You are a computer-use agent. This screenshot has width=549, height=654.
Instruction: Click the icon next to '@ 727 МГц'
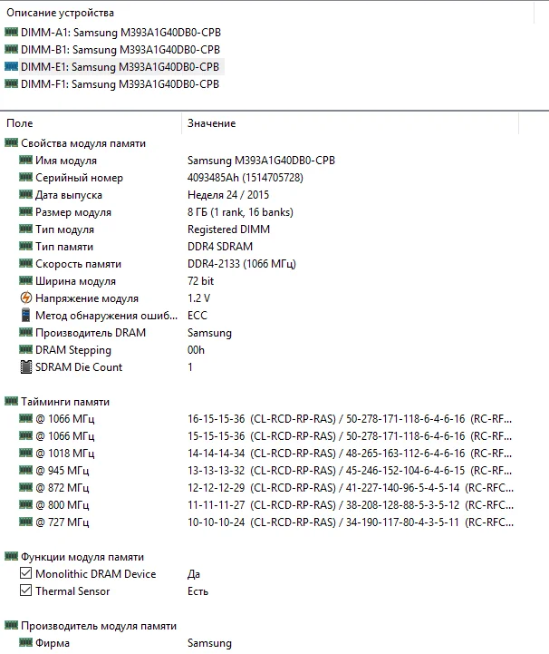(x=26, y=522)
